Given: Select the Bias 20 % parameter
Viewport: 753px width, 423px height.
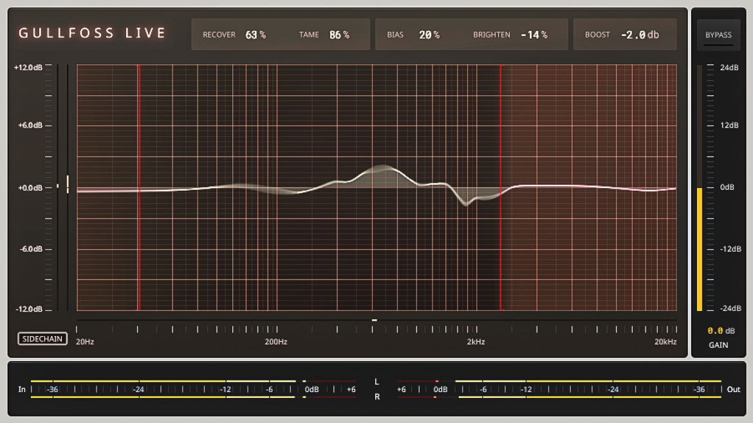Looking at the screenshot, I should (x=413, y=35).
